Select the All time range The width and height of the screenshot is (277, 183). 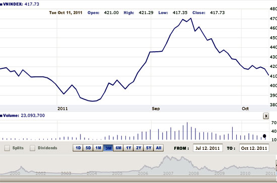(159, 148)
